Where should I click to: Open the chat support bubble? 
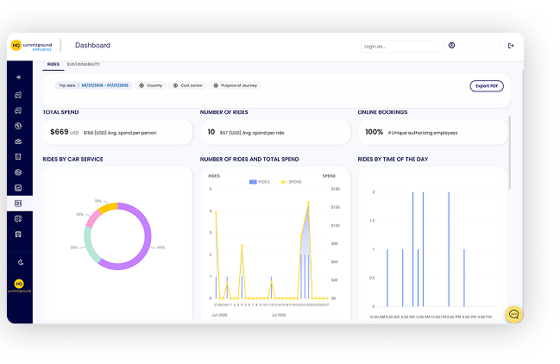514,314
